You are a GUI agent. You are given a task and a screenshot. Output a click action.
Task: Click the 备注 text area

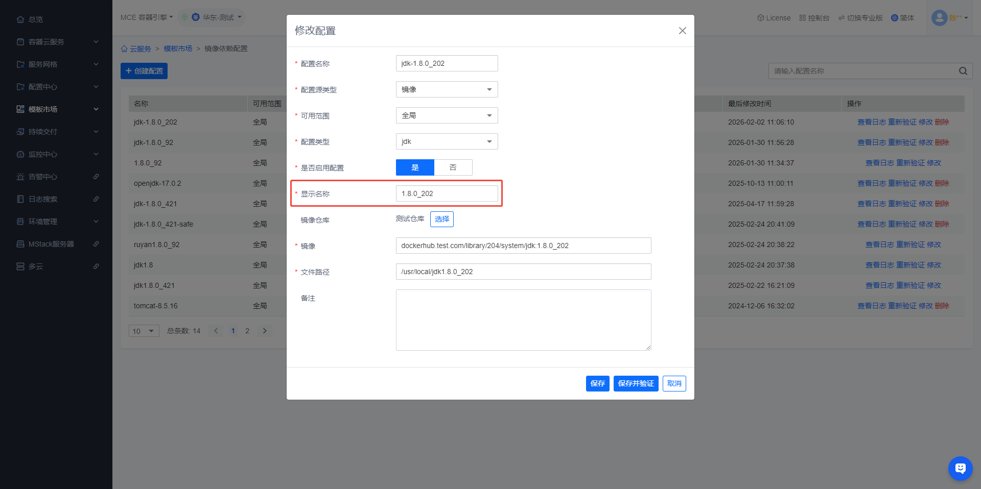coord(523,320)
